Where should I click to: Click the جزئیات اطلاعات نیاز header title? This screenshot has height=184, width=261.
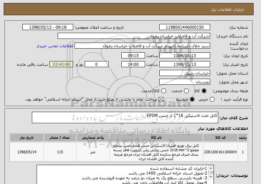tap(227, 9)
